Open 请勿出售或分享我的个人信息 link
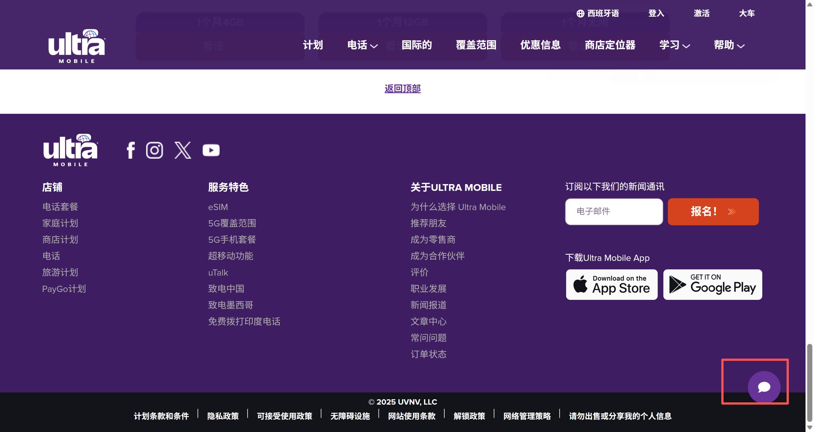The width and height of the screenshot is (814, 432). tap(620, 416)
